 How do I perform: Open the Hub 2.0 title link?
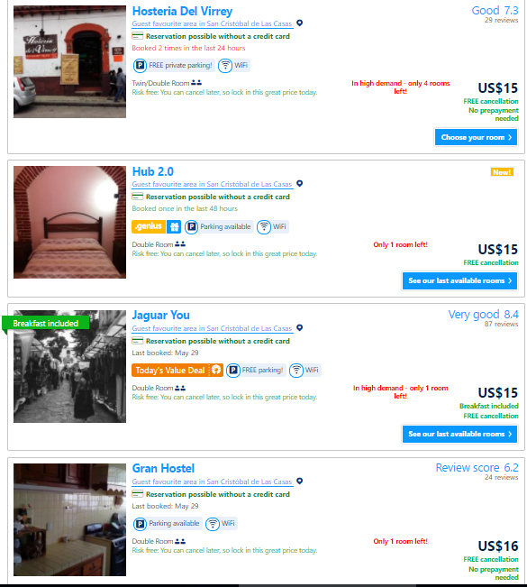pos(152,171)
